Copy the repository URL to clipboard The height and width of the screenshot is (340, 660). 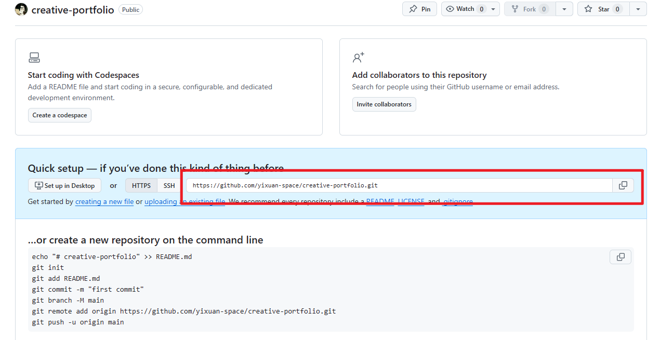[623, 185]
